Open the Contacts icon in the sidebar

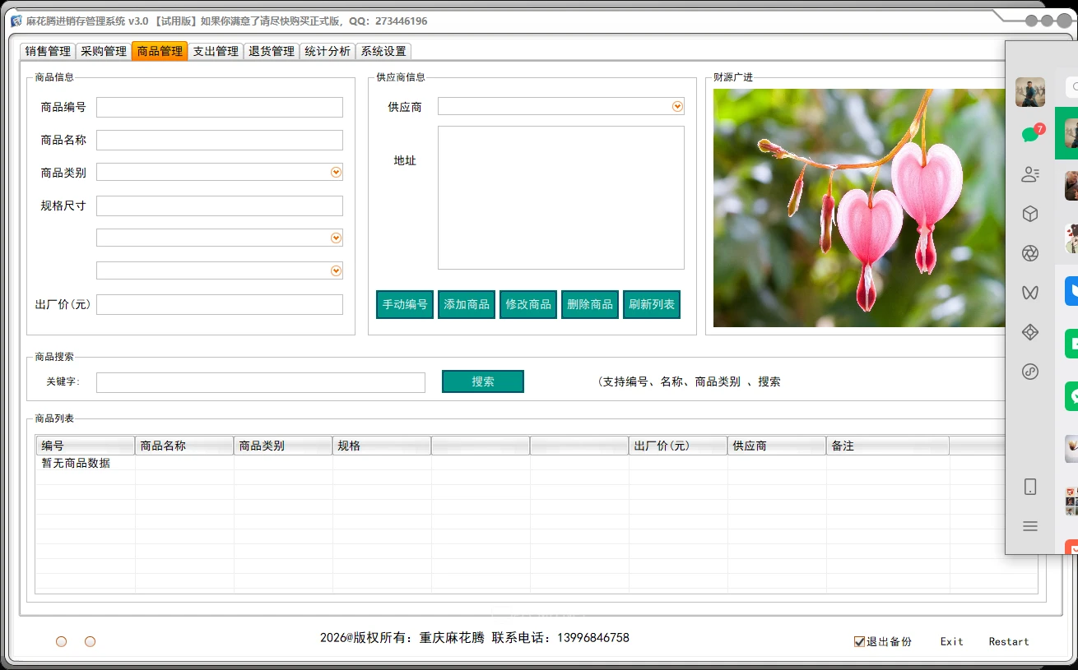pos(1030,174)
